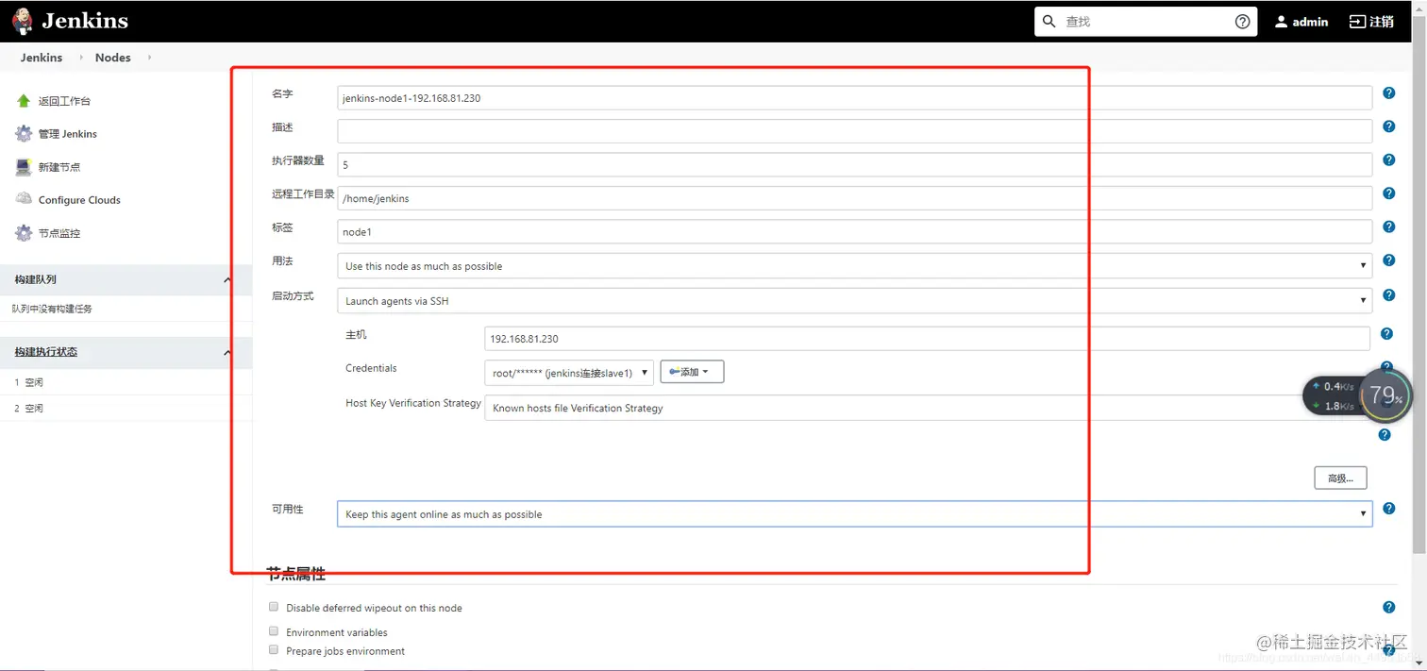The height and width of the screenshot is (671, 1427).
Task: Open the Credentials selection dropdown
Action: tap(569, 373)
